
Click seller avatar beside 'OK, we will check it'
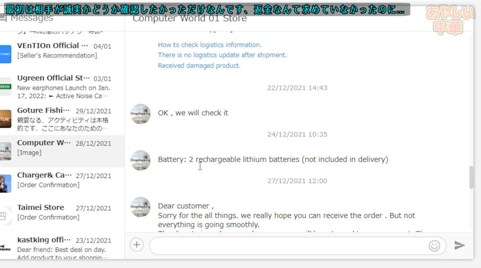click(x=140, y=113)
